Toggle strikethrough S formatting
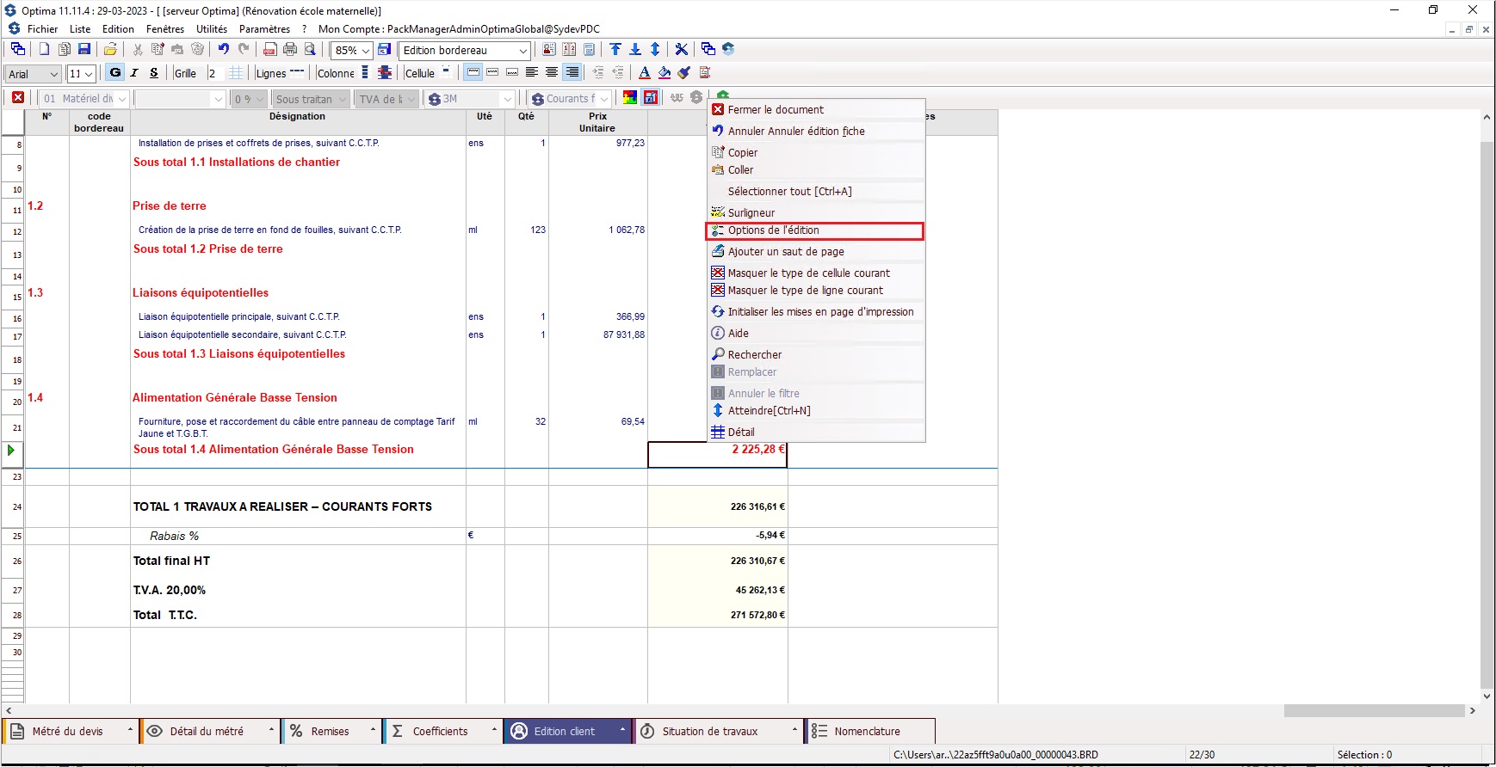Image resolution: width=1496 pixels, height=767 pixels. pyautogui.click(x=154, y=73)
